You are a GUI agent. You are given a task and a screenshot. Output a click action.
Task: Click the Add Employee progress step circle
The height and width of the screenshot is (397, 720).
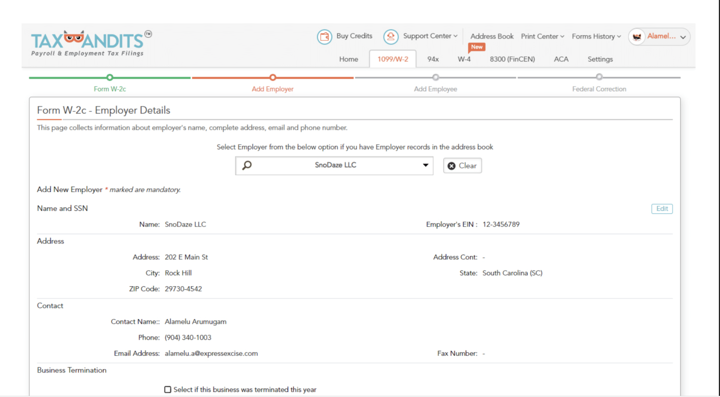pos(435,77)
